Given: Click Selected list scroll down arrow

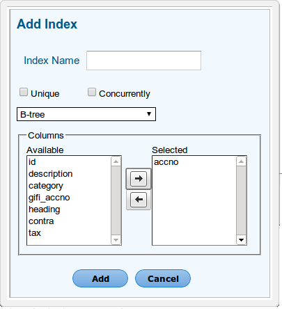Looking at the screenshot, I should (242, 240).
